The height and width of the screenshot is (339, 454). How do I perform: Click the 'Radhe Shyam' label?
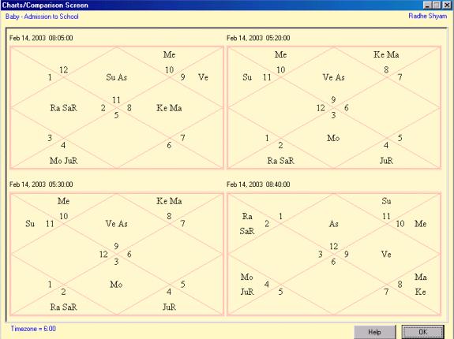[x=428, y=16]
